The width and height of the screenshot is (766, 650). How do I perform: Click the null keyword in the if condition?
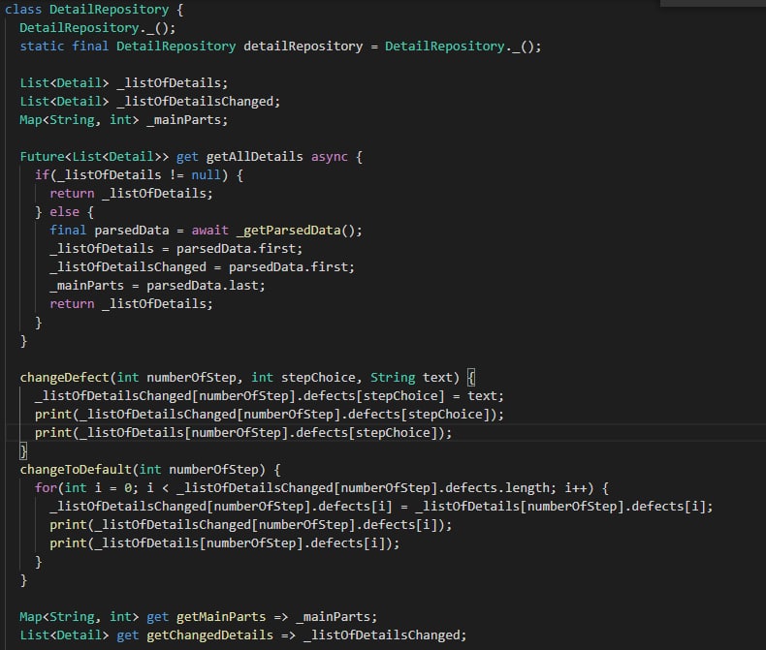pyautogui.click(x=206, y=175)
